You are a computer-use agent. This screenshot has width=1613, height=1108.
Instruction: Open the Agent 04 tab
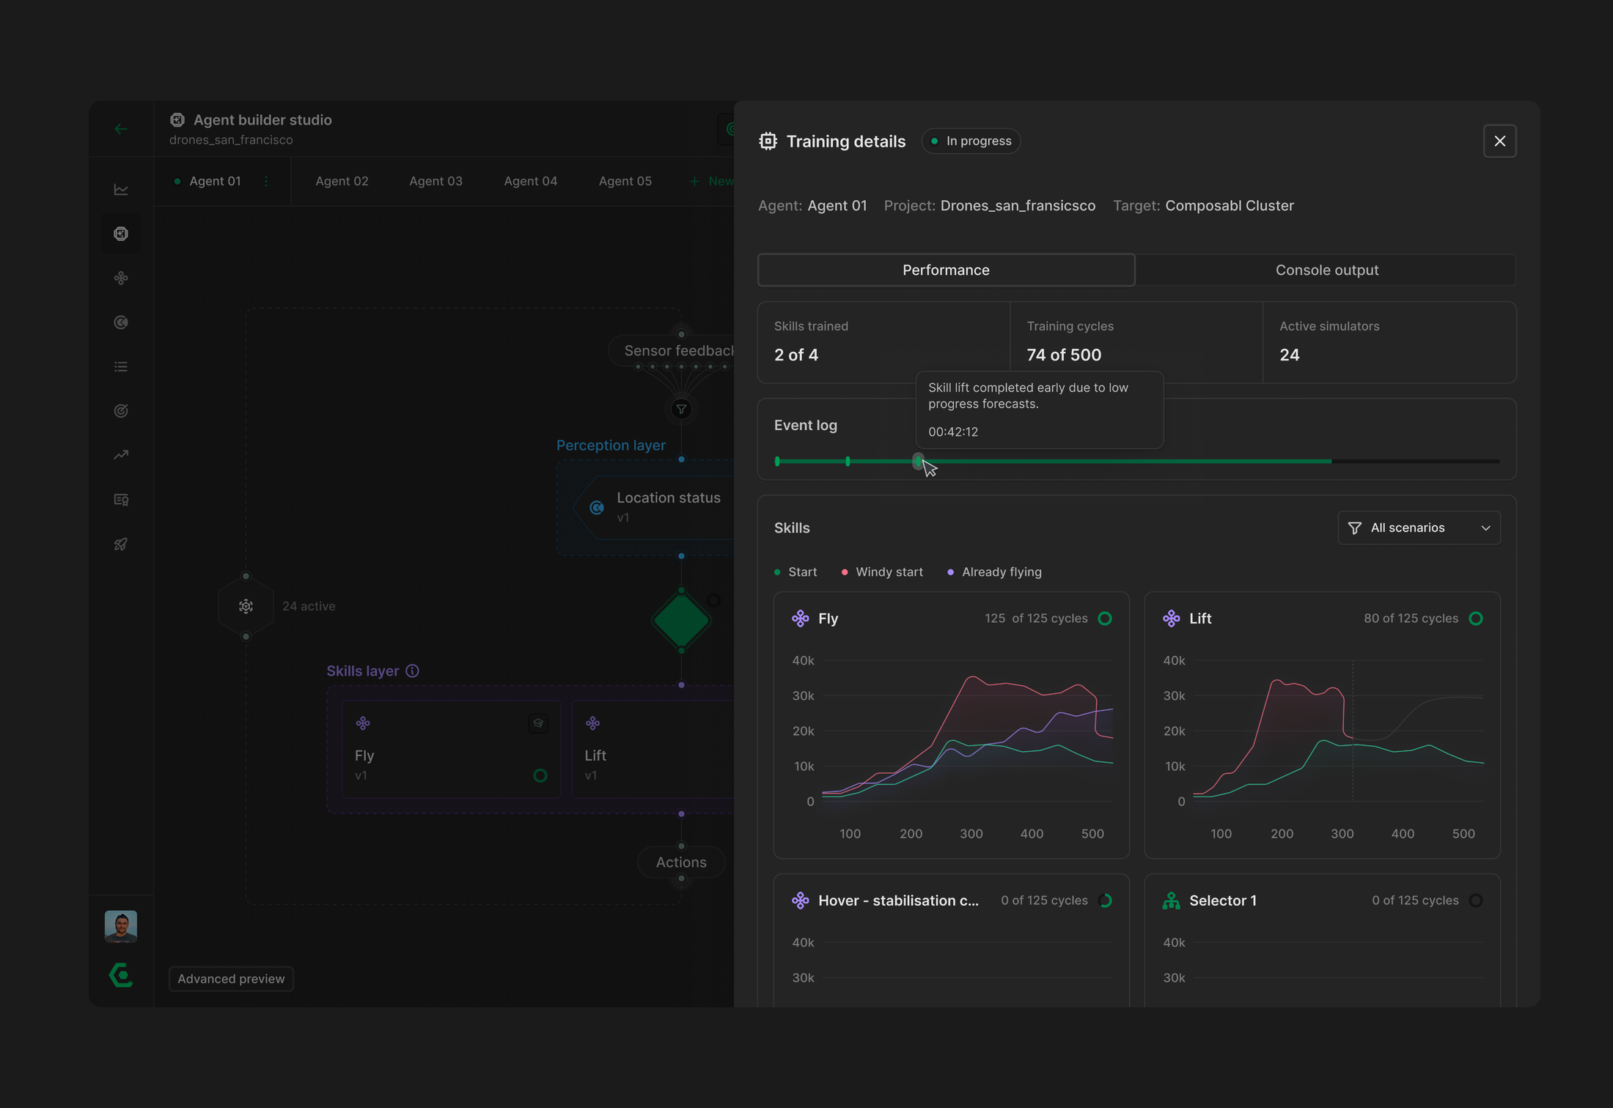530,181
